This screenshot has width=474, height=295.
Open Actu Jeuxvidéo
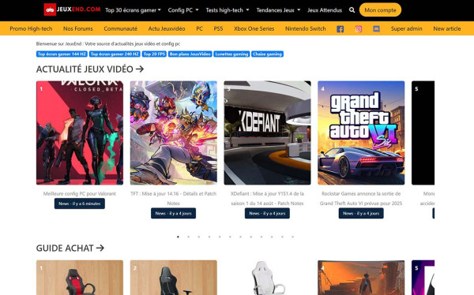click(167, 28)
